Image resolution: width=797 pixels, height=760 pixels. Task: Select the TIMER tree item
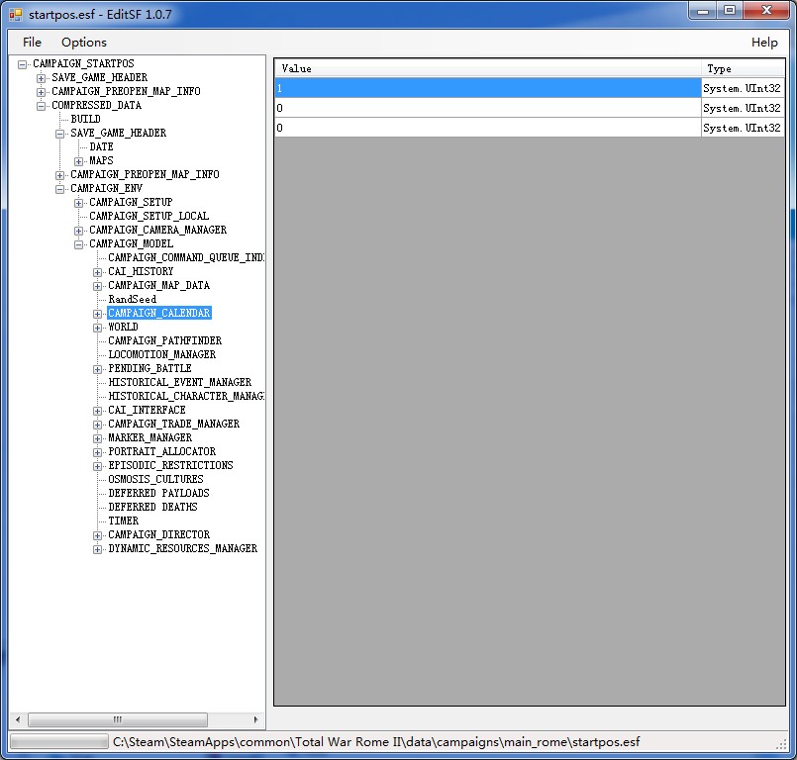pos(123,521)
